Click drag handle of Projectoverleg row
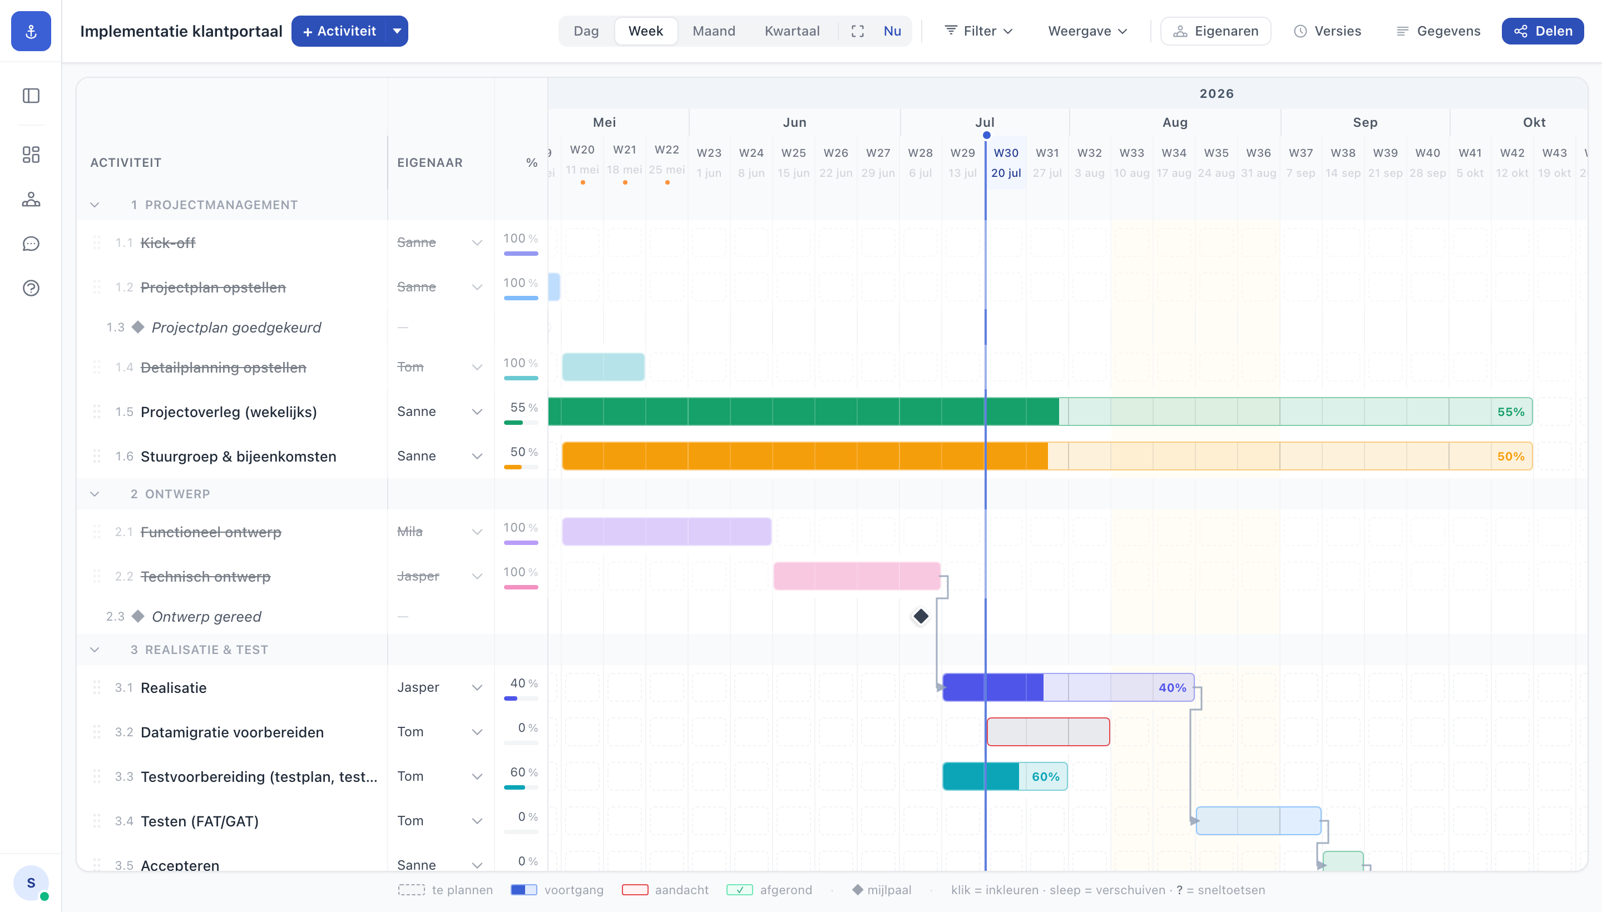The image size is (1602, 912). pyautogui.click(x=96, y=412)
